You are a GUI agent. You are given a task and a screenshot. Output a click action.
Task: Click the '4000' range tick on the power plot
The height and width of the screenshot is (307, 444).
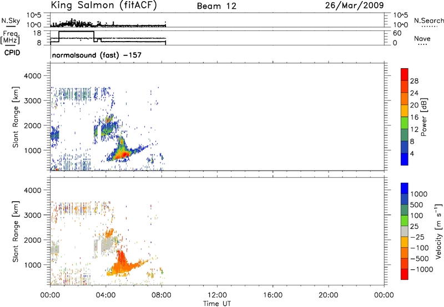(x=33, y=76)
